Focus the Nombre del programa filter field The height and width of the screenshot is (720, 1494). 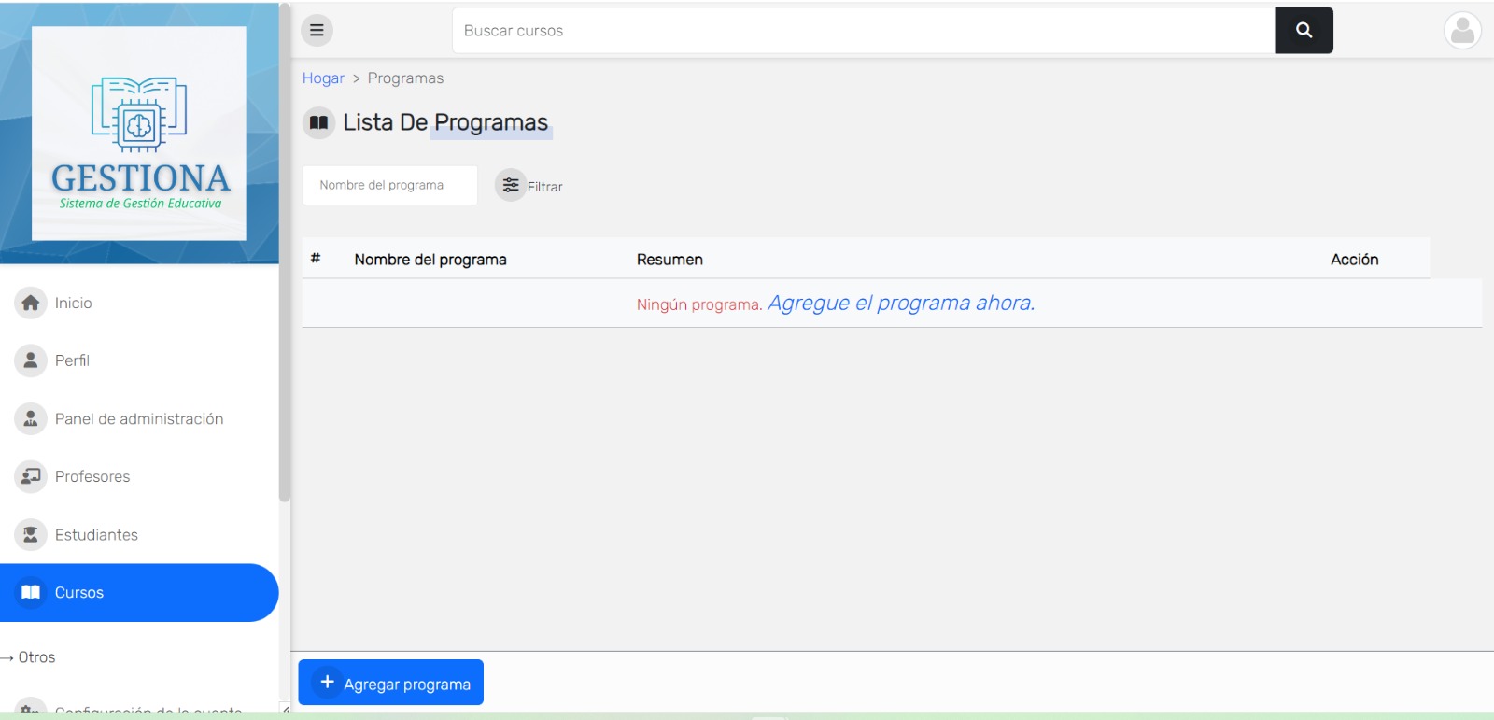[x=389, y=185]
